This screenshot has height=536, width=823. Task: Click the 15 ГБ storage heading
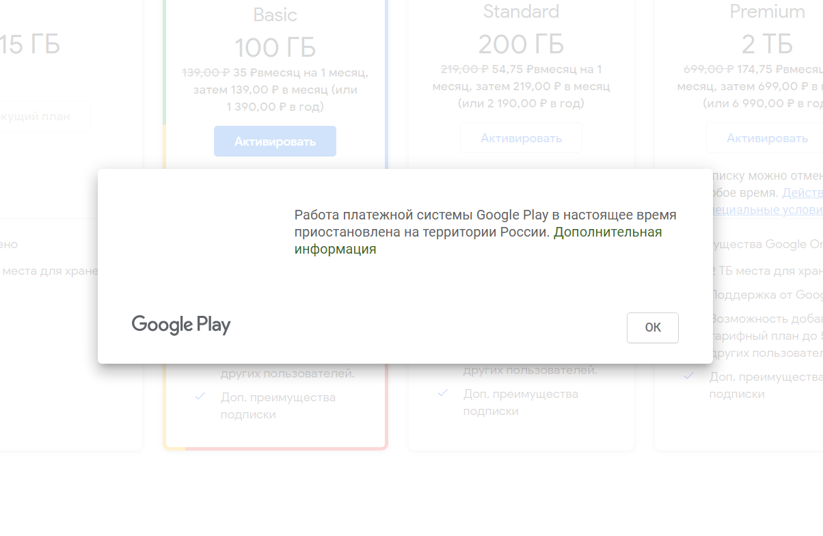(30, 45)
